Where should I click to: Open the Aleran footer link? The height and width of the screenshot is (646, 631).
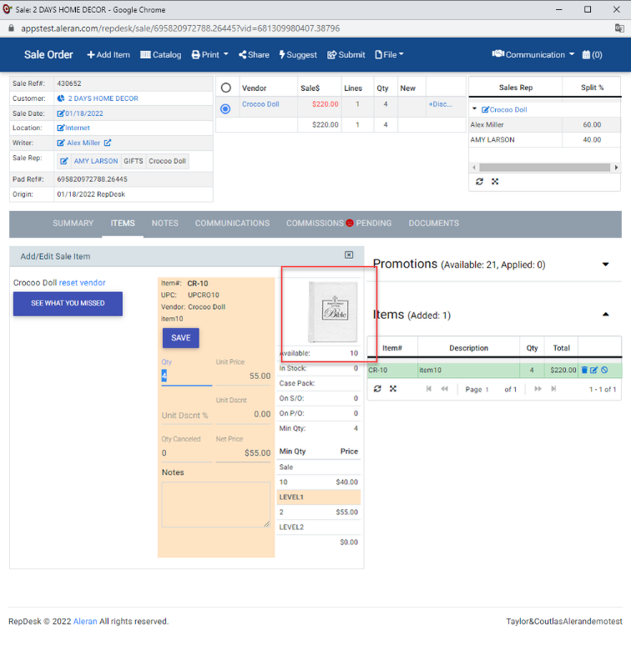pyautogui.click(x=85, y=621)
